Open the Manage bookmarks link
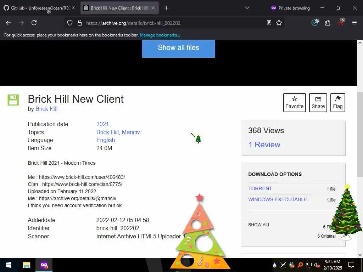 (x=160, y=35)
